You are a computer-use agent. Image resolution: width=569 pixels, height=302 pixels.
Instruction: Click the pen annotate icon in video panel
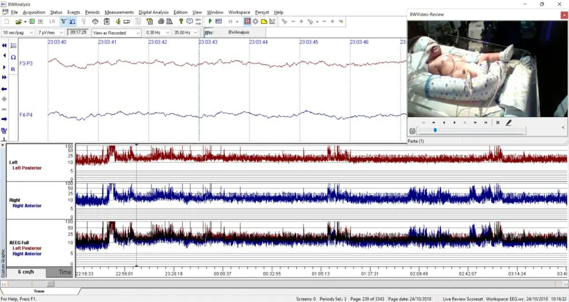click(x=508, y=123)
